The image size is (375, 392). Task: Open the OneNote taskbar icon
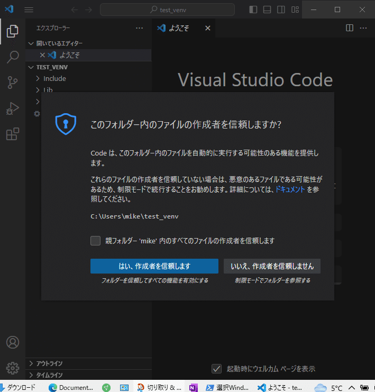click(x=193, y=387)
